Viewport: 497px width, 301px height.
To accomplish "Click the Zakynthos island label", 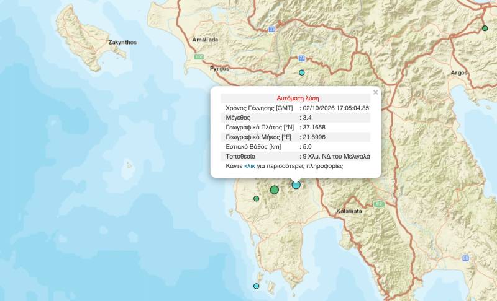I will click(122, 42).
